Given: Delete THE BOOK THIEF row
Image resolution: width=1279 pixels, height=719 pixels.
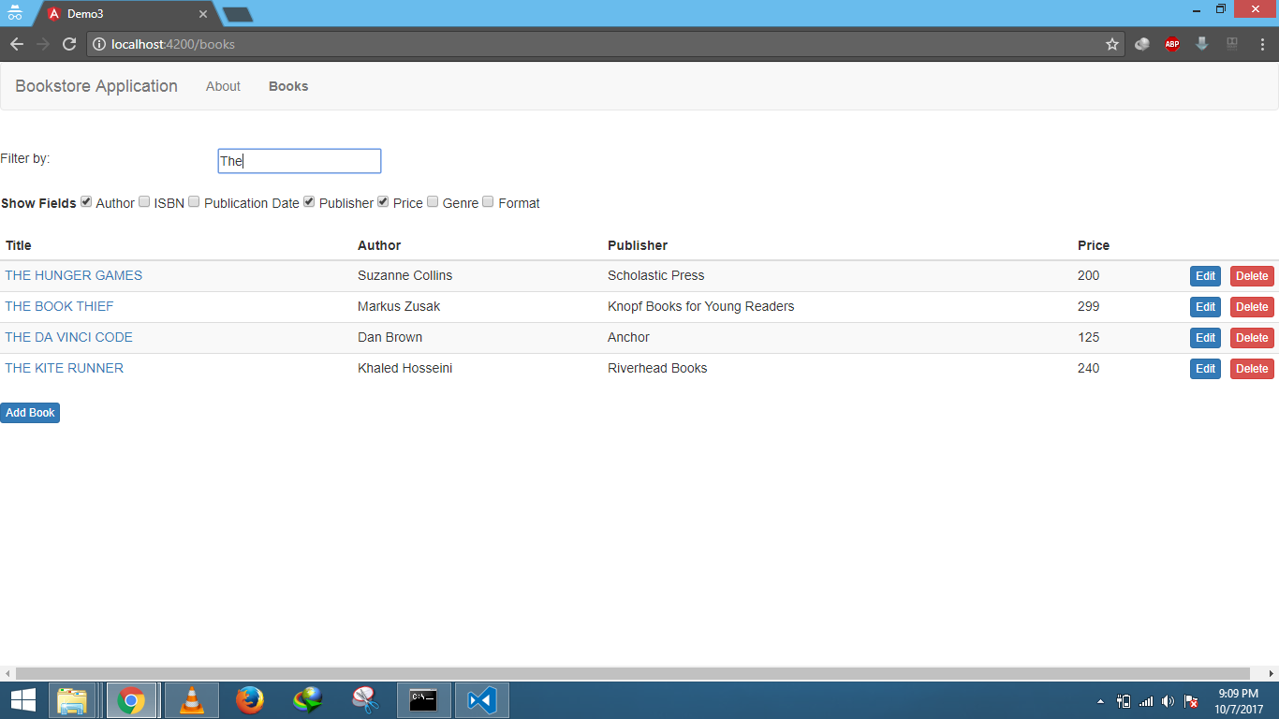Looking at the screenshot, I should (x=1252, y=307).
